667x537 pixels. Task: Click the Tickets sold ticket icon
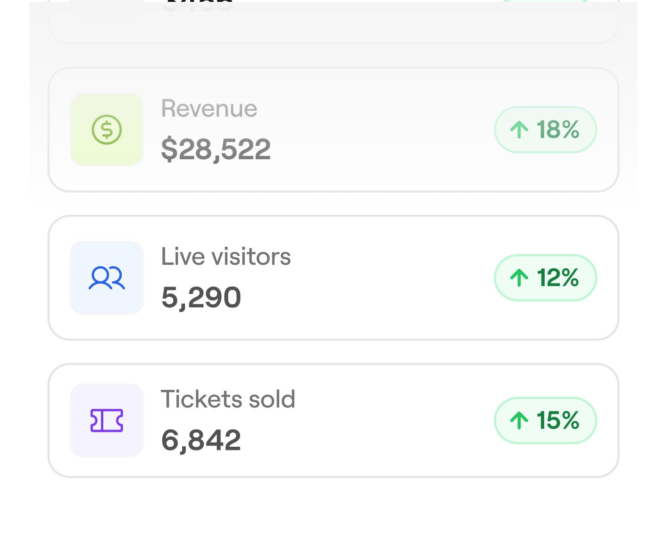click(x=107, y=420)
